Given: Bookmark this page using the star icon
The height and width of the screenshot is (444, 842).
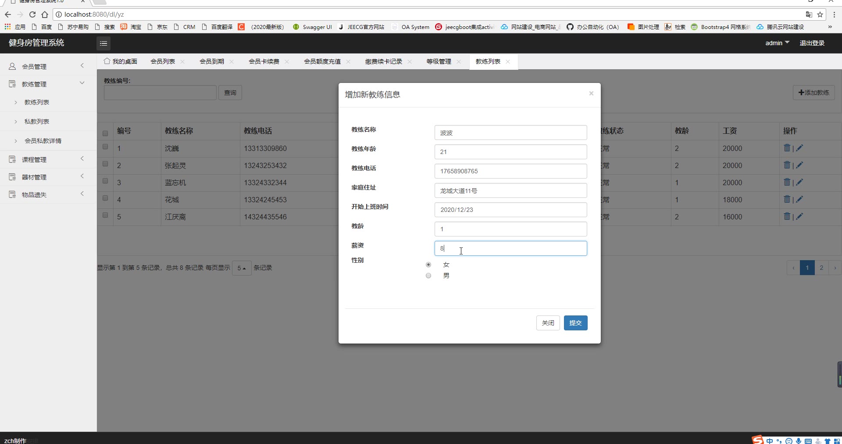Looking at the screenshot, I should point(820,14).
